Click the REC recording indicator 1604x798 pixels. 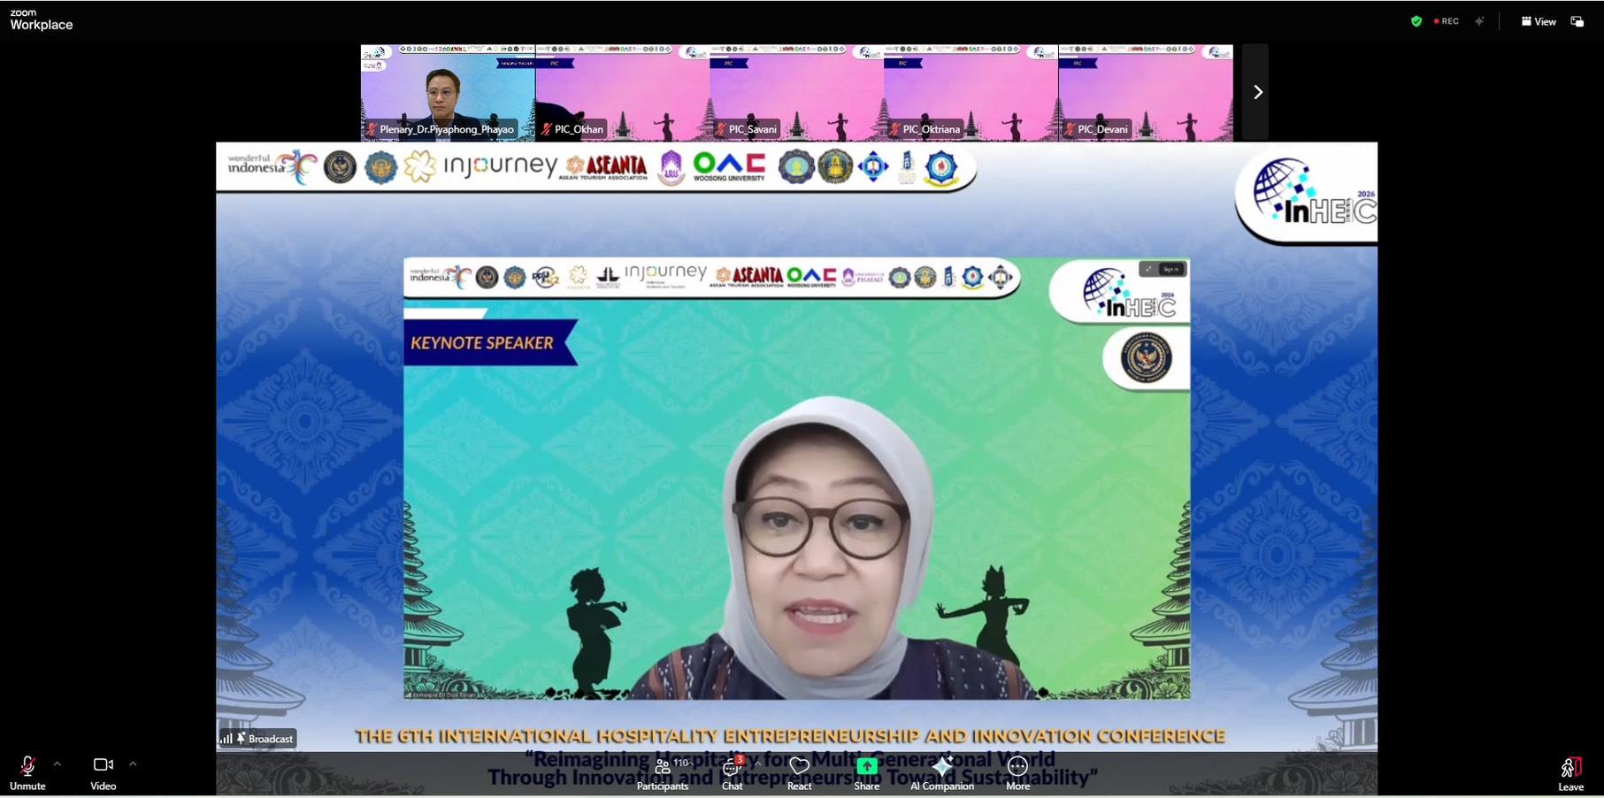coord(1447,21)
